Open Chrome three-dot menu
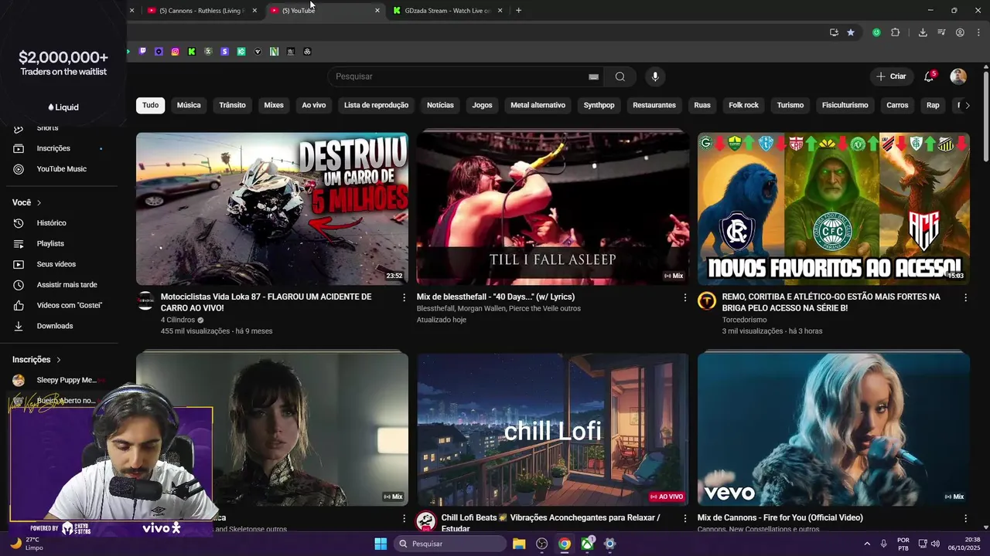 pyautogui.click(x=978, y=32)
